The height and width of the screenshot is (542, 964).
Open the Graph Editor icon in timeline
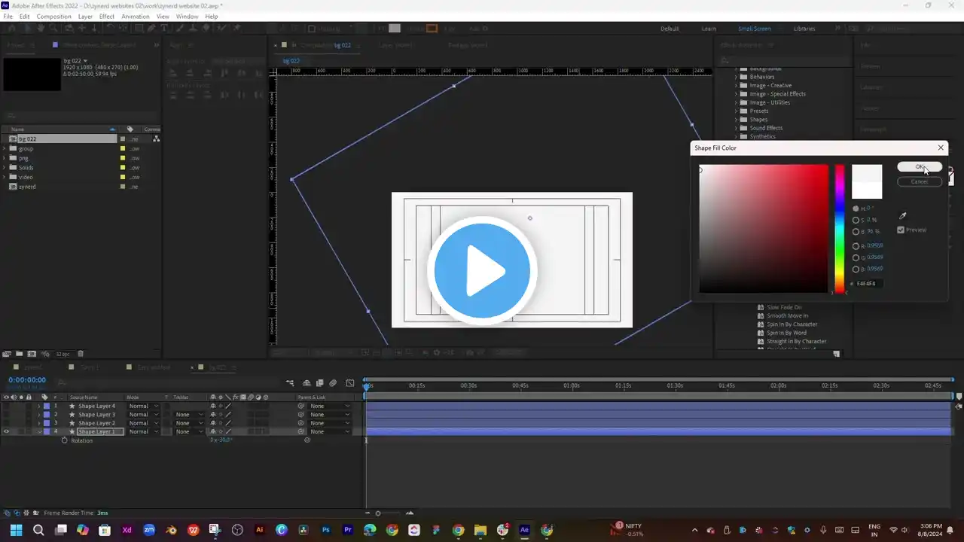[349, 383]
